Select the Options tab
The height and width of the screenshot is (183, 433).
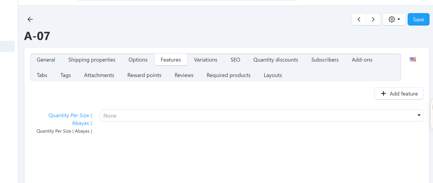click(138, 60)
